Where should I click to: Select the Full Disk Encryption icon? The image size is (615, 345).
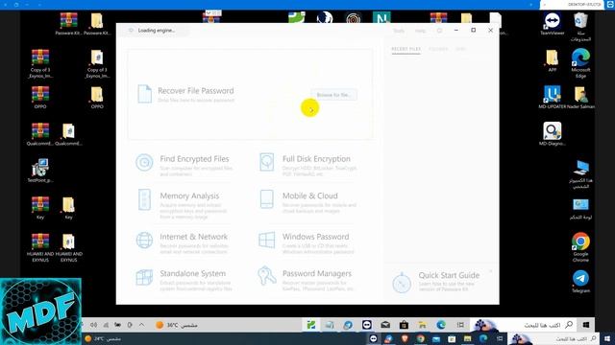(267, 162)
